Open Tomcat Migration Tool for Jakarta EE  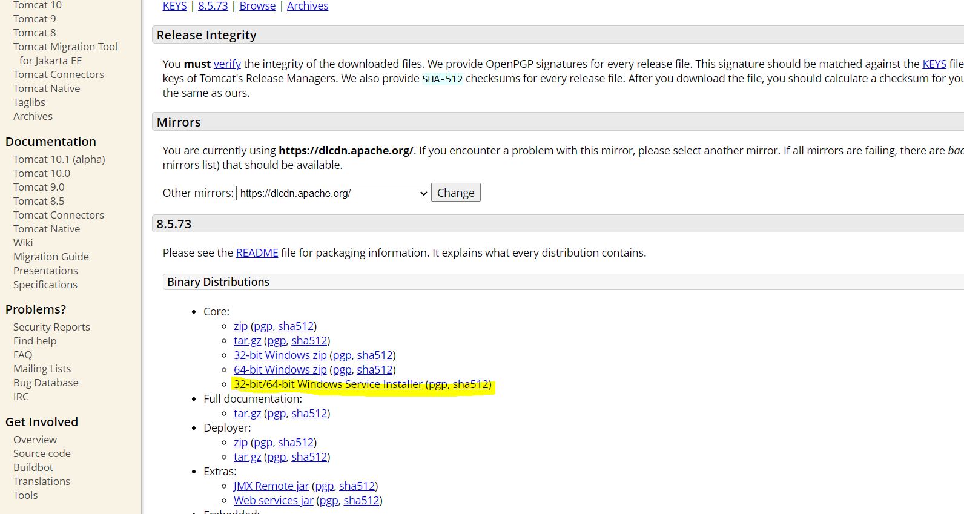click(x=65, y=53)
